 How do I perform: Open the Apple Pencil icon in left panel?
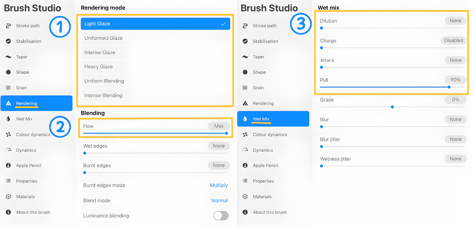point(8,166)
